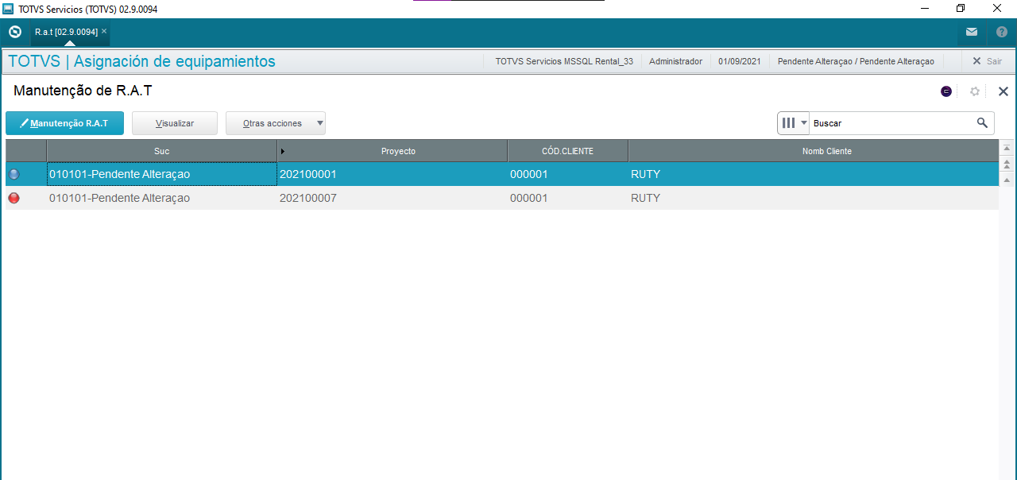Click Pendente Alteraçao / Pendente Alteraçao header label

pos(856,61)
